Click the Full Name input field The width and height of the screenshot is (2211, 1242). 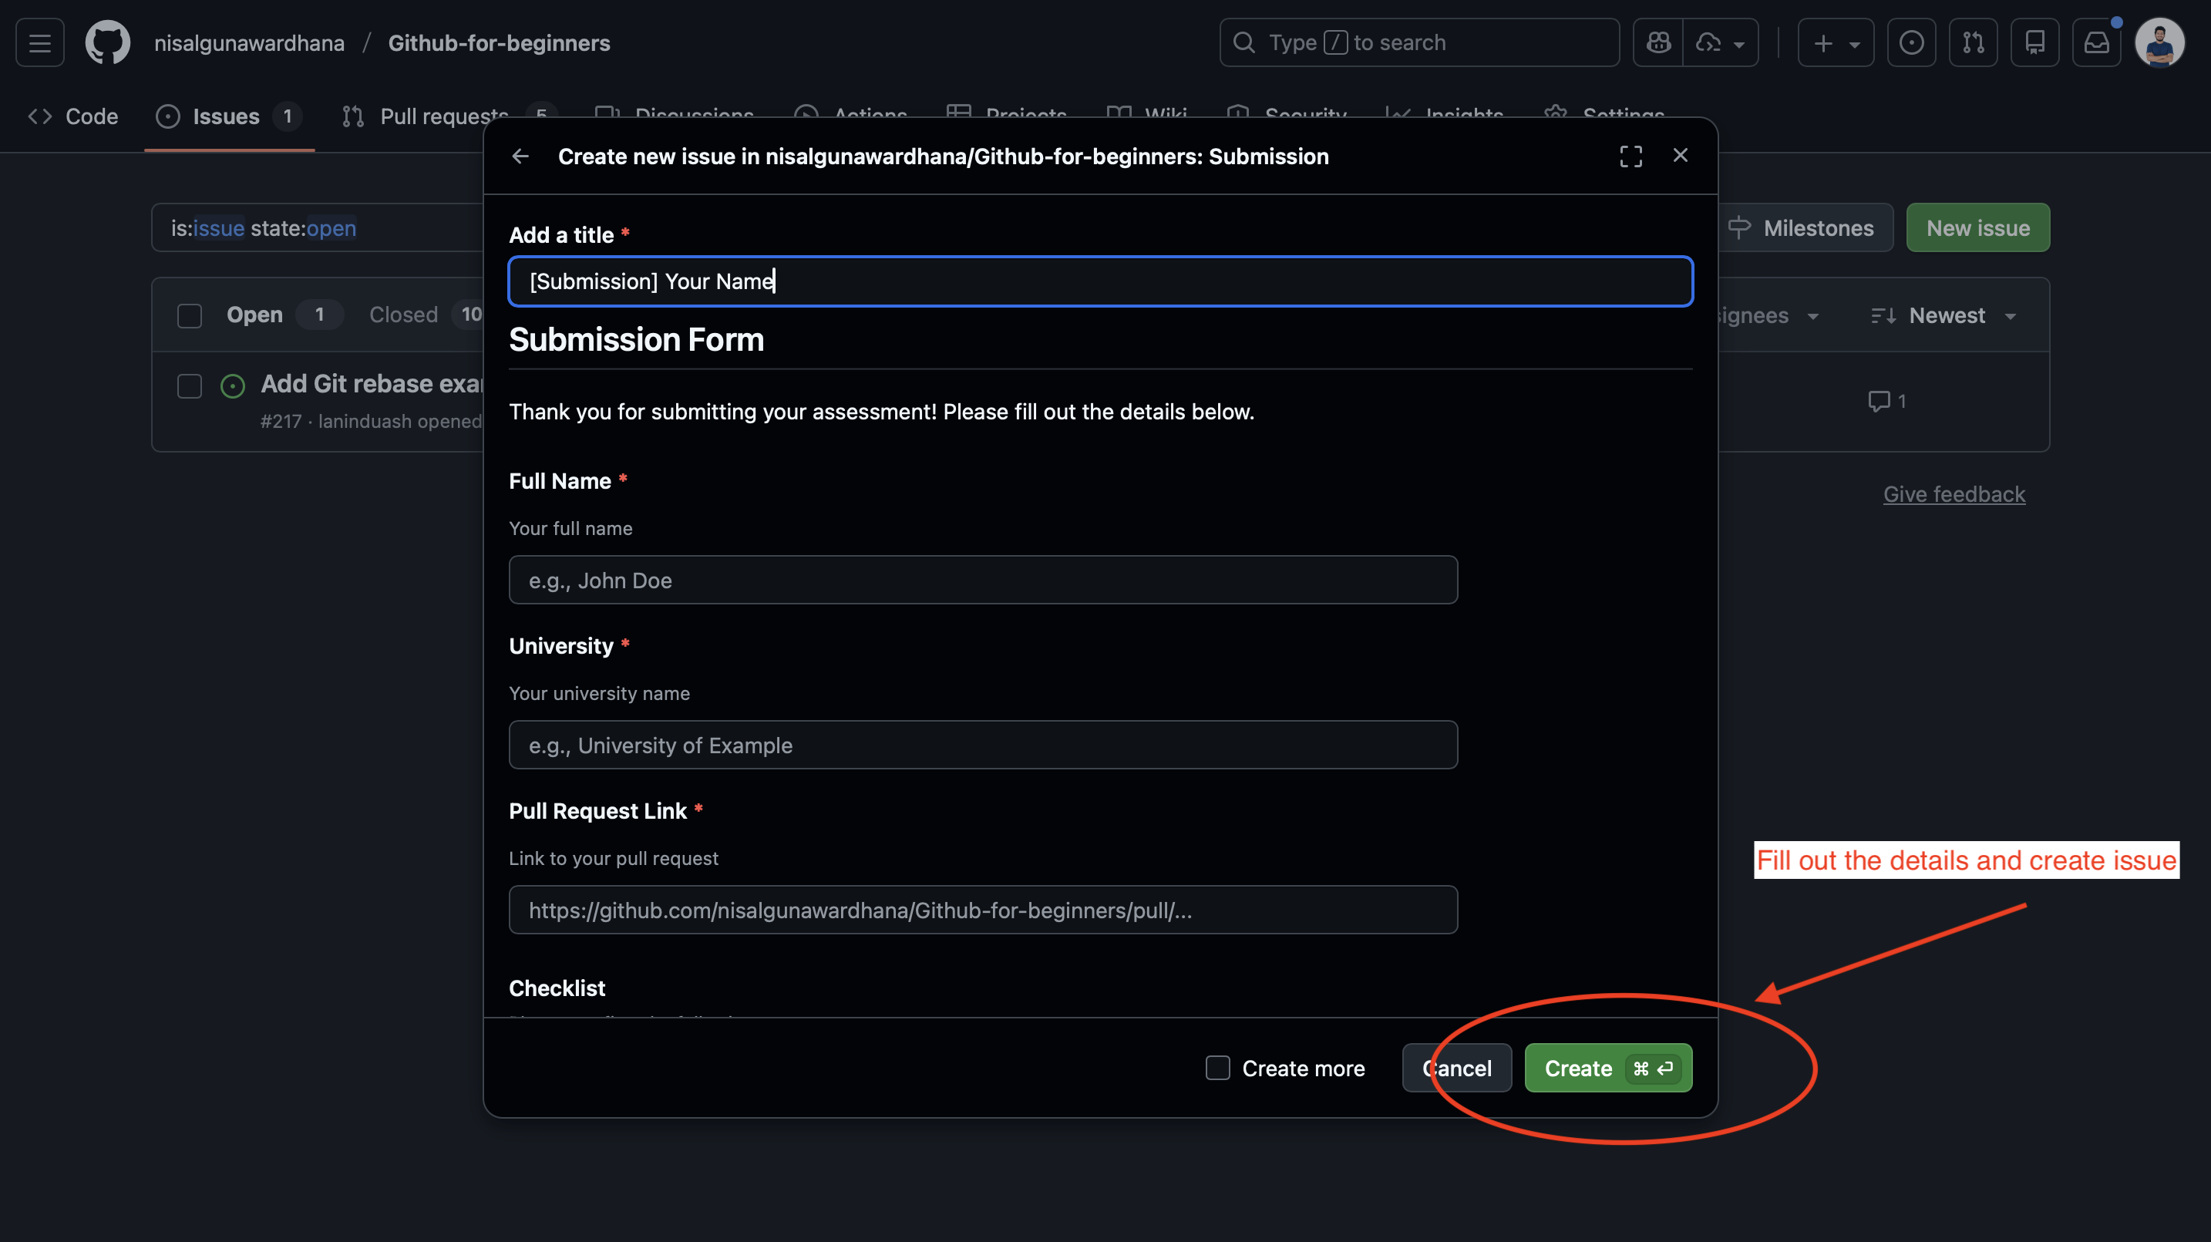click(x=983, y=581)
